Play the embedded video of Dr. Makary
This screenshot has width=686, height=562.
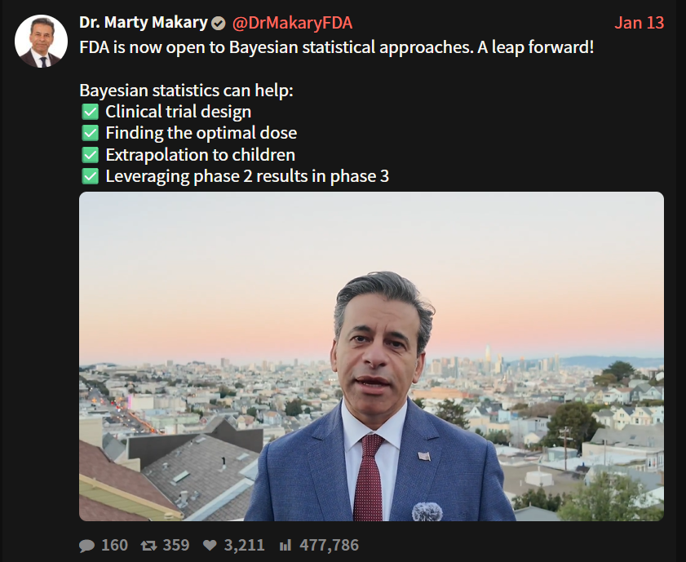371,356
